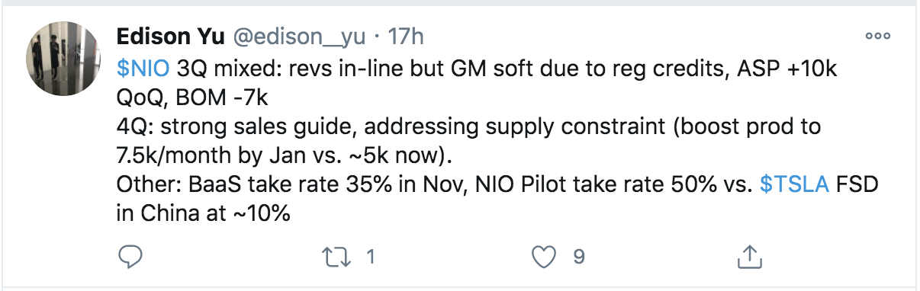Screen dimensions: 920x291
Task: Open the three-dot more options menu
Action: (x=877, y=37)
